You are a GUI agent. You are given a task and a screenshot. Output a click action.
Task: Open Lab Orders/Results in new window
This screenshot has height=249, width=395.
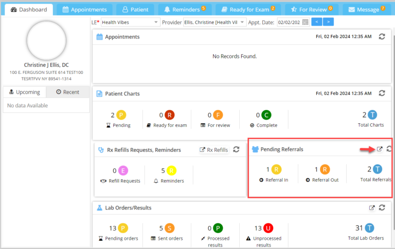[372, 208]
